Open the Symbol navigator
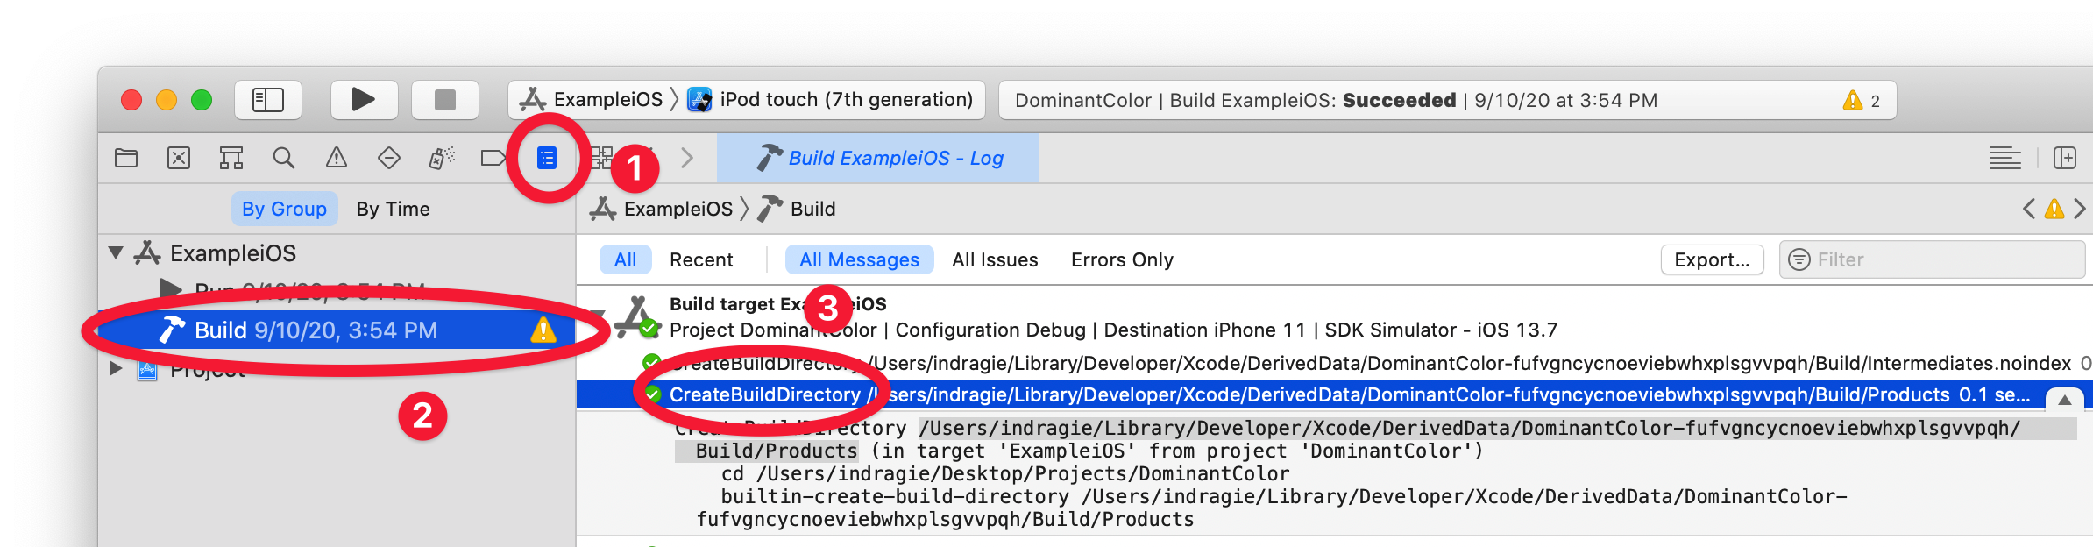Viewport: 2093px width, 547px height. click(x=231, y=158)
